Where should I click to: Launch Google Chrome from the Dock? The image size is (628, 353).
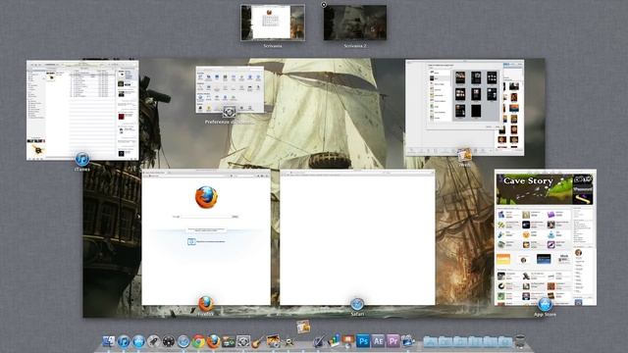click(198, 341)
